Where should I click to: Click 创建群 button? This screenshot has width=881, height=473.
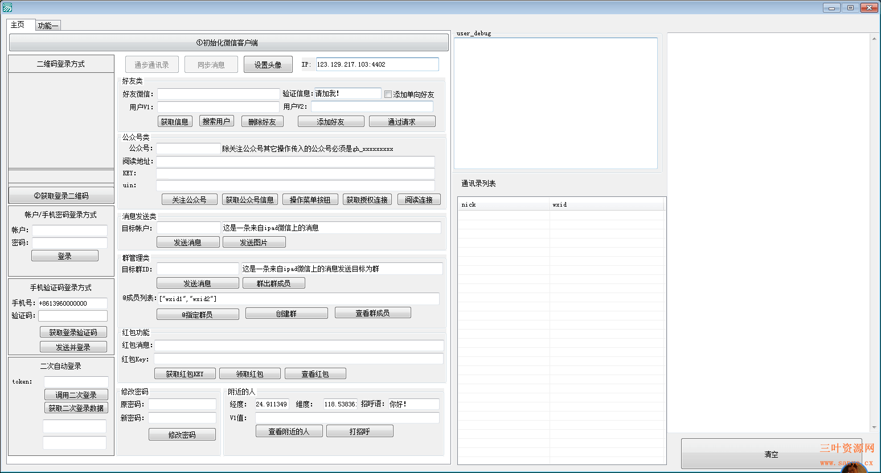tap(286, 313)
